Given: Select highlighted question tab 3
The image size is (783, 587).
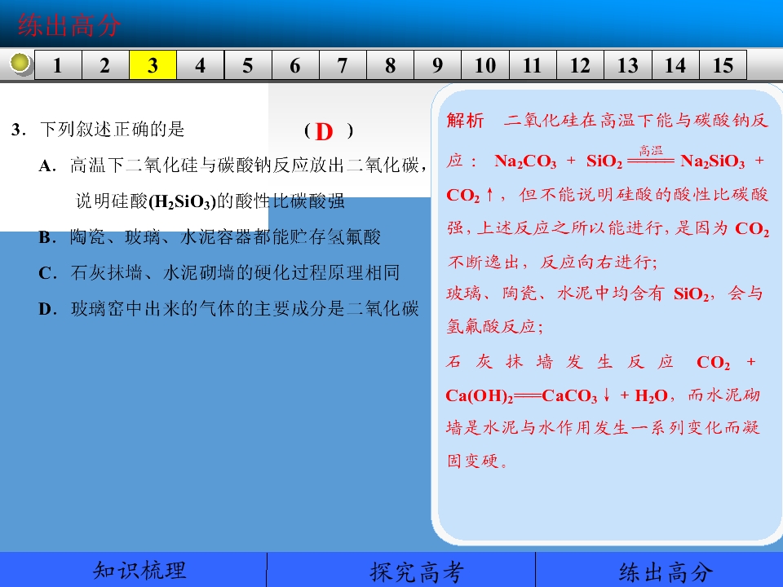Looking at the screenshot, I should point(153,65).
